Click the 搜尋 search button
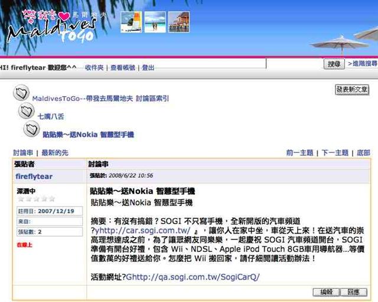The width and height of the screenshot is (378, 302). click(x=334, y=64)
